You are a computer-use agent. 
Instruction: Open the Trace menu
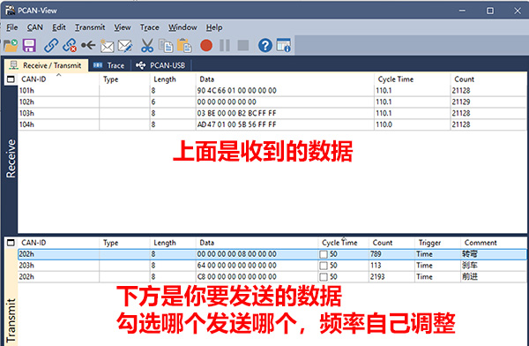point(150,27)
